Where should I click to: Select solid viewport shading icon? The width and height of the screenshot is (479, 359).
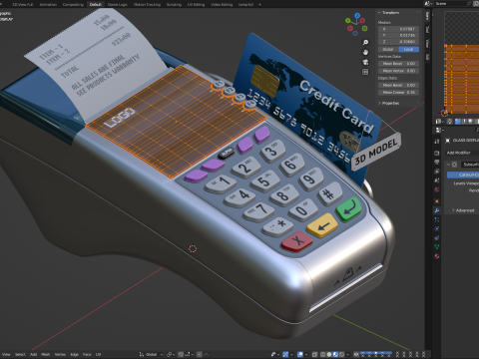pos(329,354)
